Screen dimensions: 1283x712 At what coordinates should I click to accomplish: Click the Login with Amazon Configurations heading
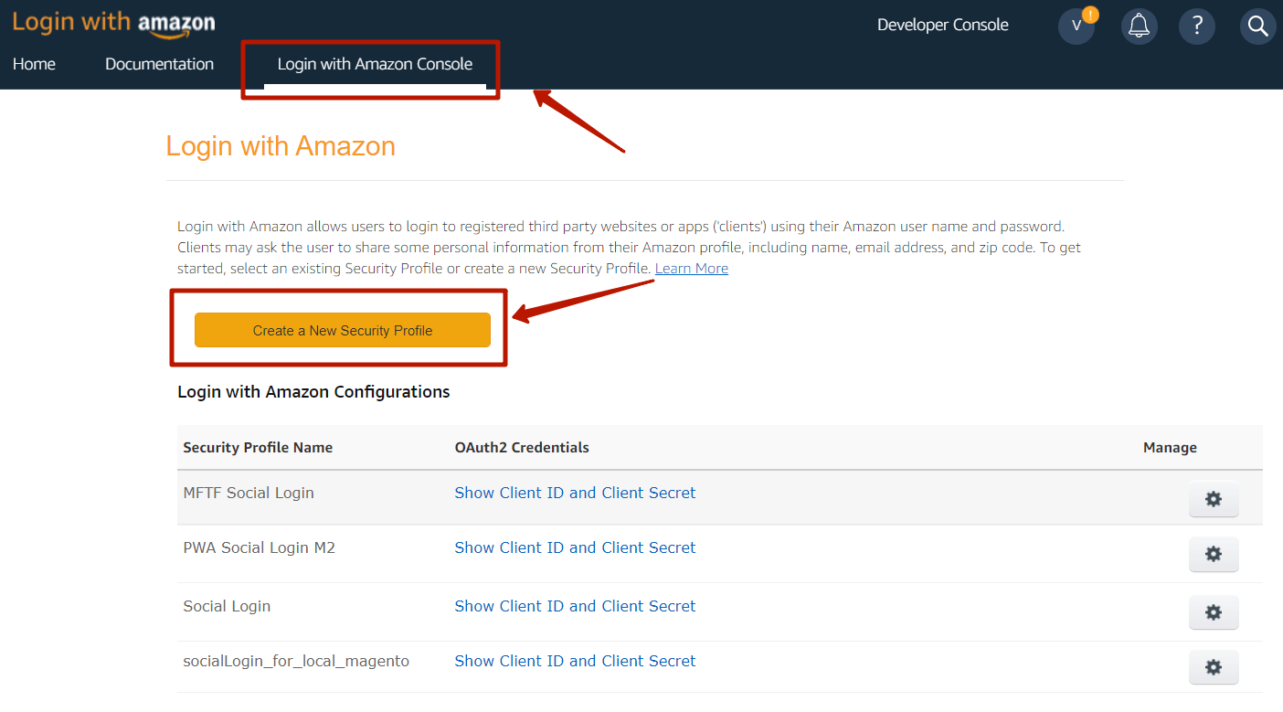313,392
